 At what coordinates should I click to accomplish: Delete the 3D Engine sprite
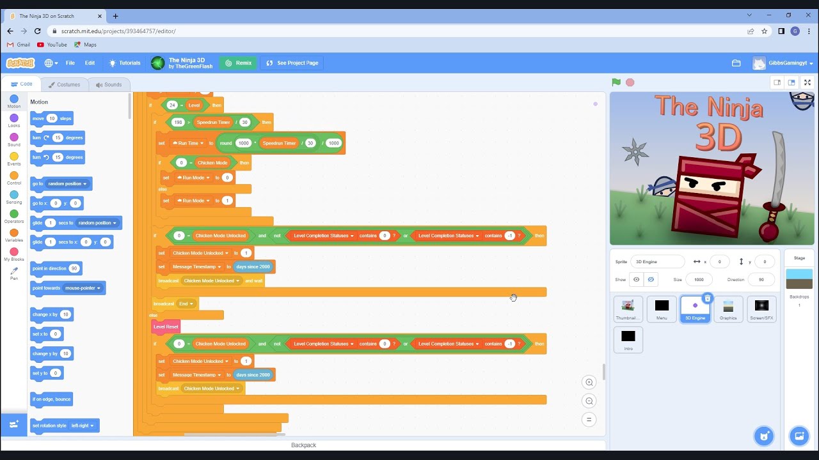click(x=707, y=298)
